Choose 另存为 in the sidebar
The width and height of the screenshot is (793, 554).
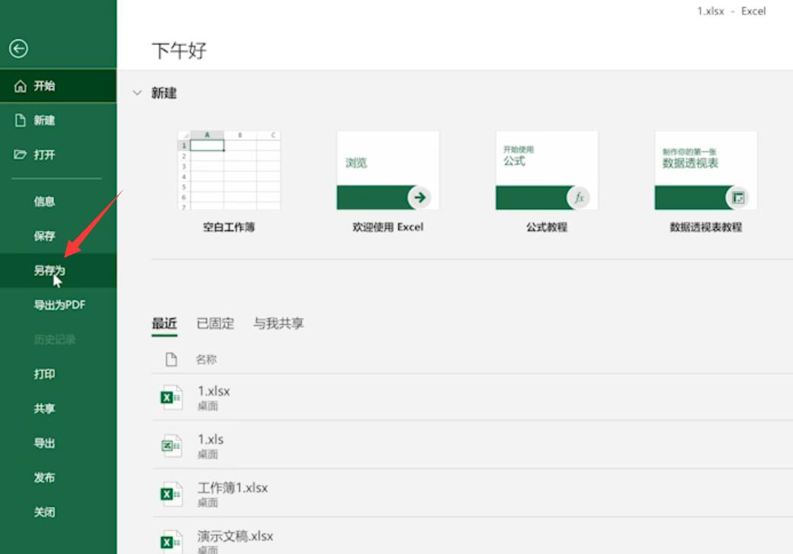(x=58, y=271)
